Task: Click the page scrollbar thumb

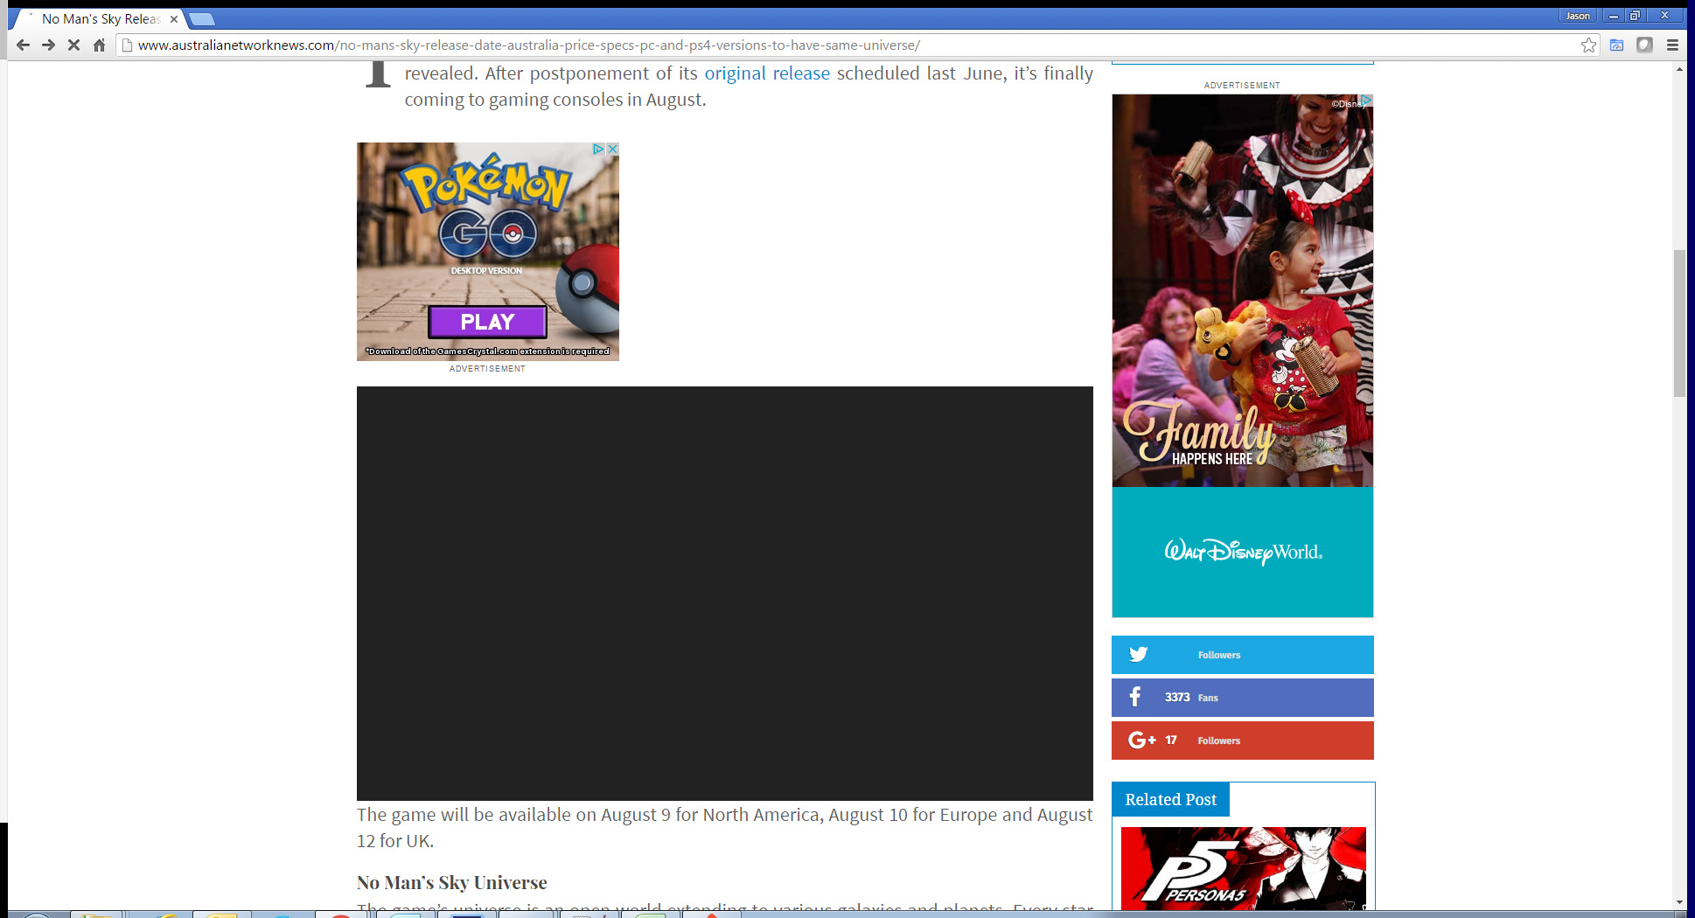Action: [1679, 323]
